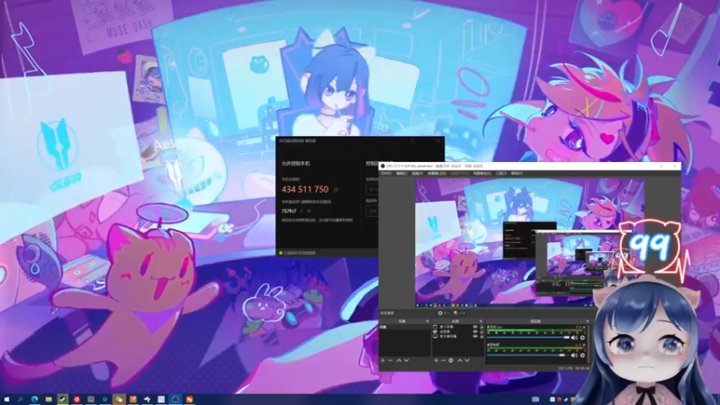The width and height of the screenshot is (720, 405).
Task: Open File Explorer from the taskbar
Action: (x=49, y=400)
